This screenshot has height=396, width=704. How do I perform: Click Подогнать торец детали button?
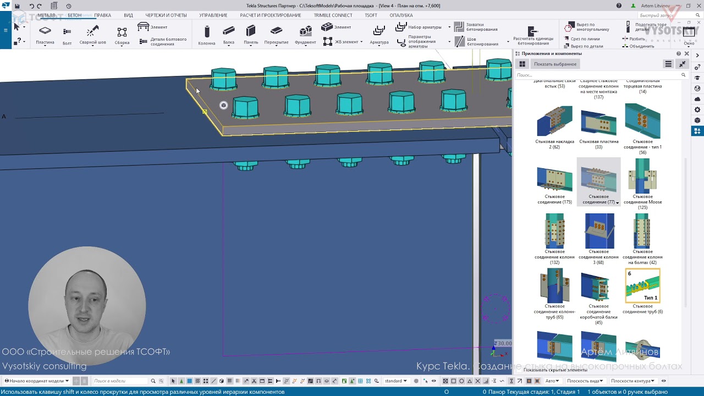pos(647,27)
